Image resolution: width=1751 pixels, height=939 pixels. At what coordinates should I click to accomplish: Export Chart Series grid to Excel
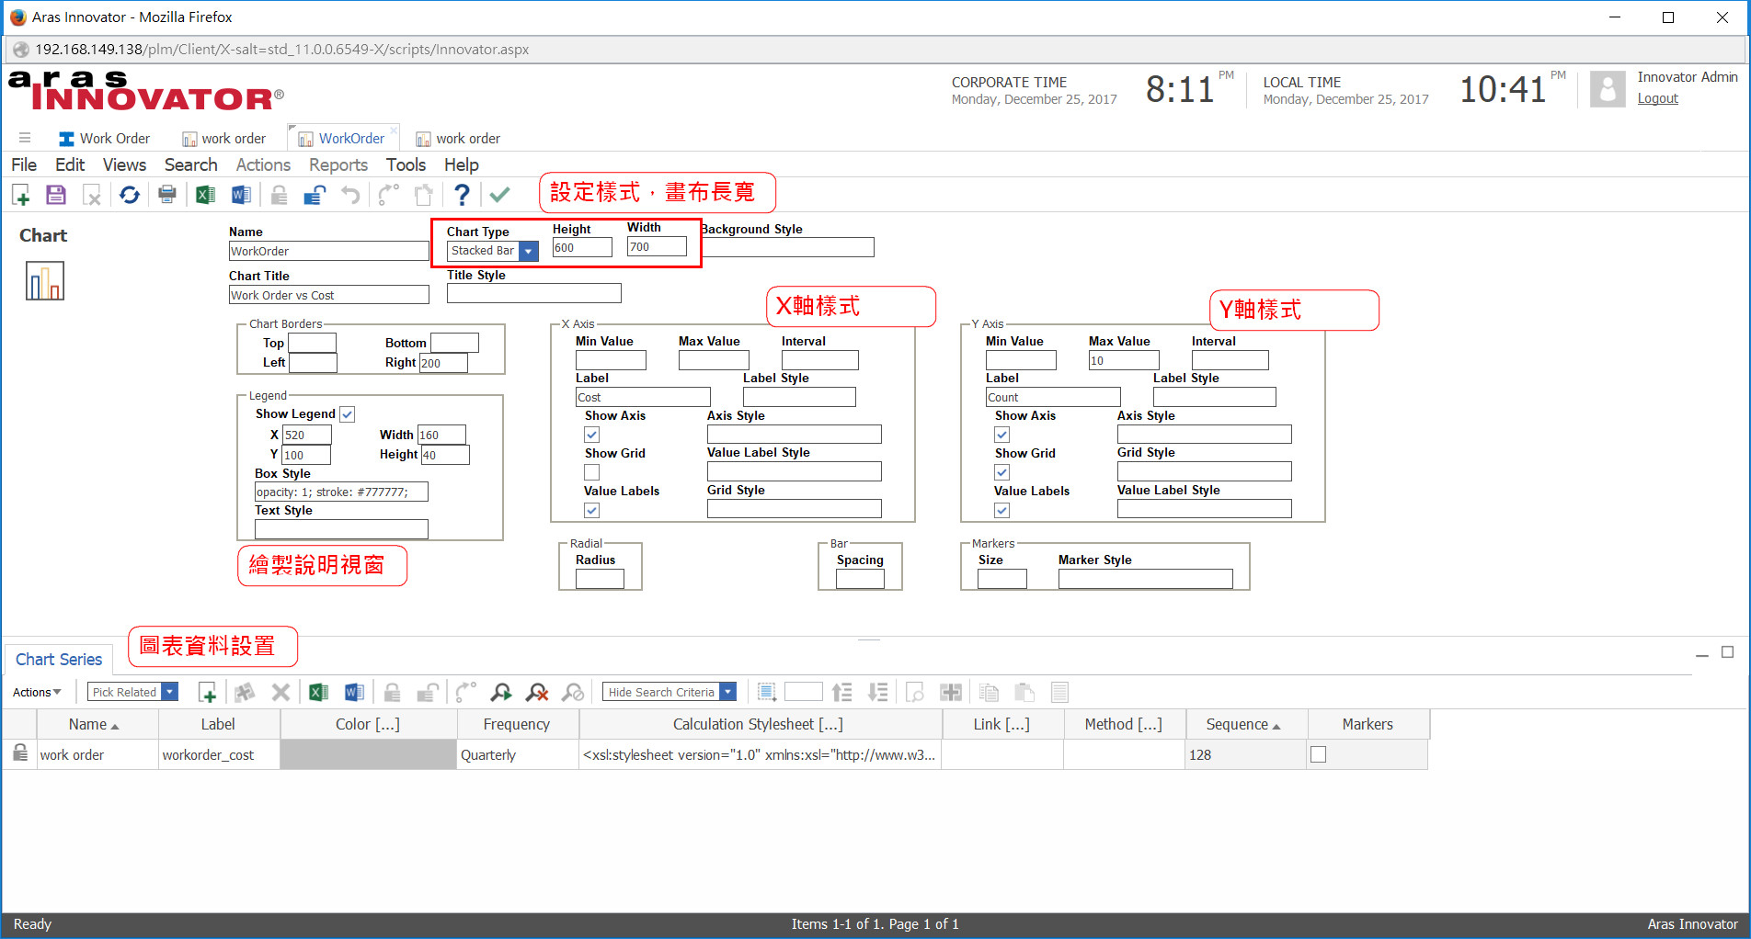pyautogui.click(x=319, y=693)
